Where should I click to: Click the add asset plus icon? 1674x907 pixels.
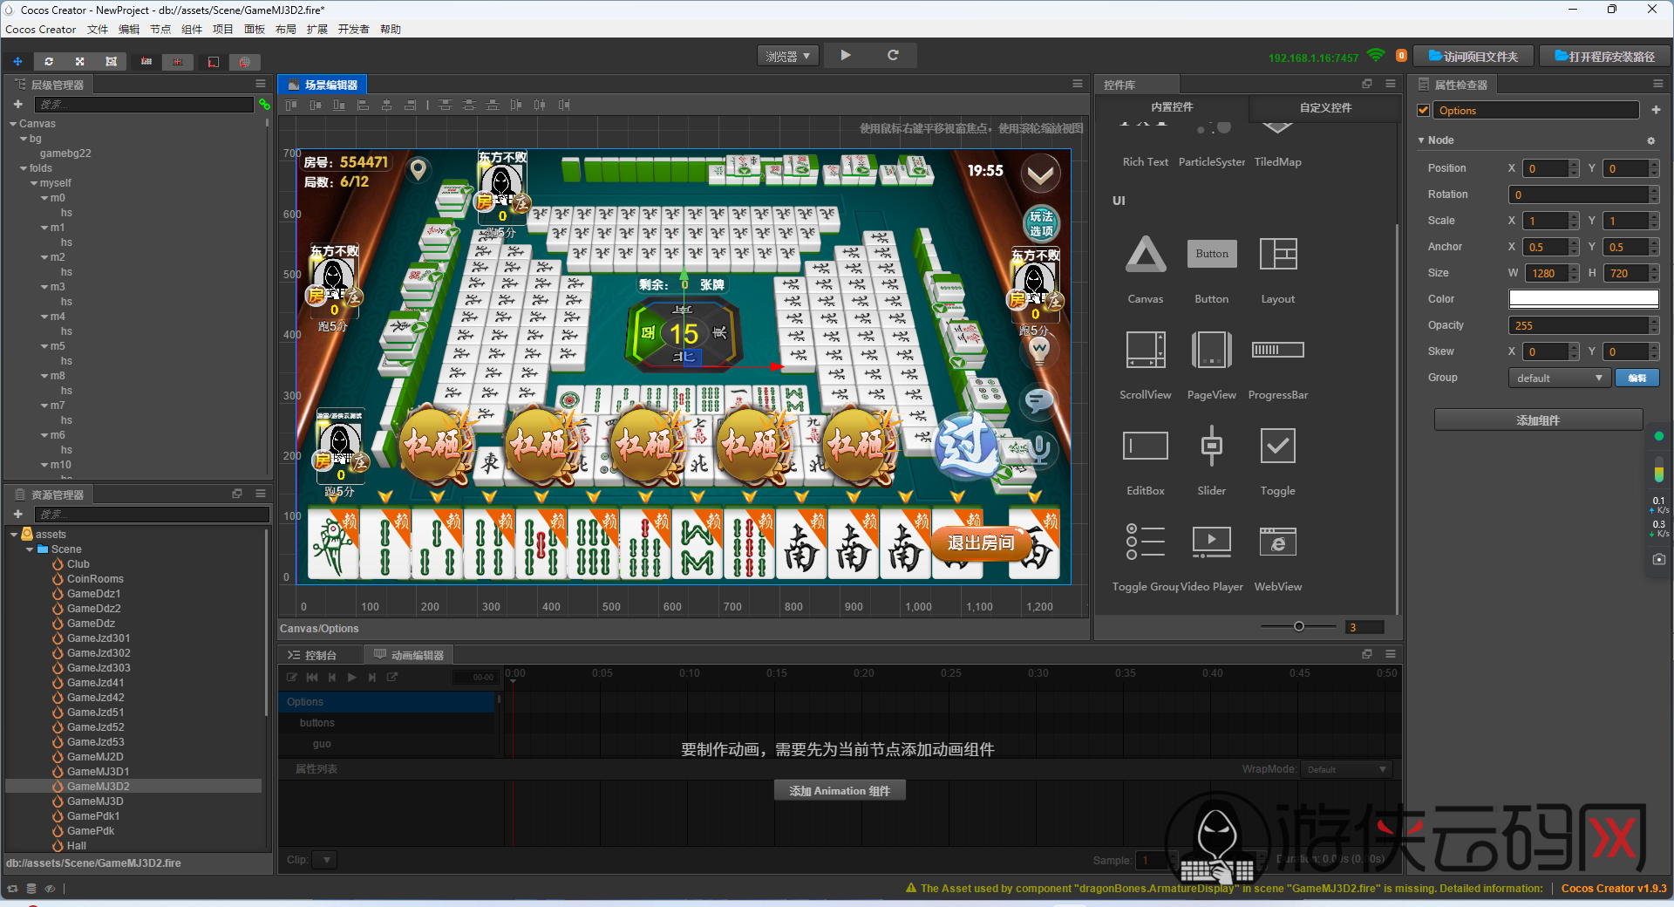(17, 515)
